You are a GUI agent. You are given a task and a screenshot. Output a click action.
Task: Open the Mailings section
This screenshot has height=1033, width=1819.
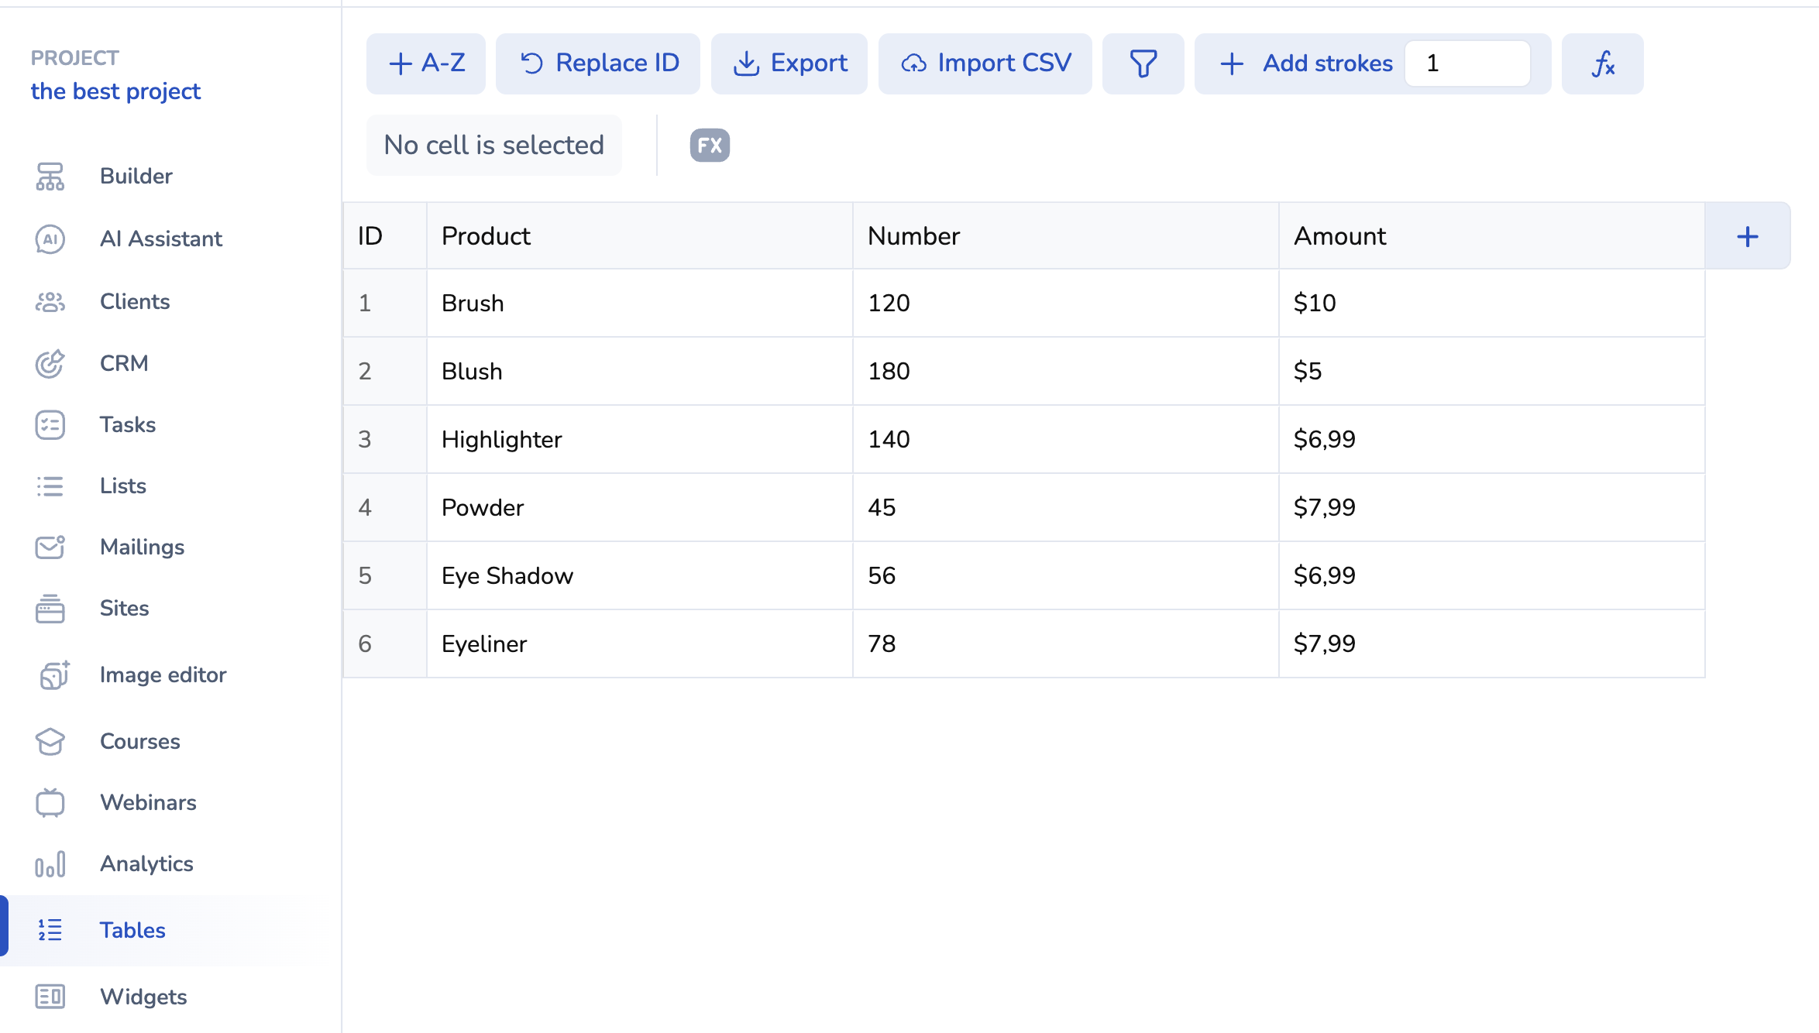[142, 547]
